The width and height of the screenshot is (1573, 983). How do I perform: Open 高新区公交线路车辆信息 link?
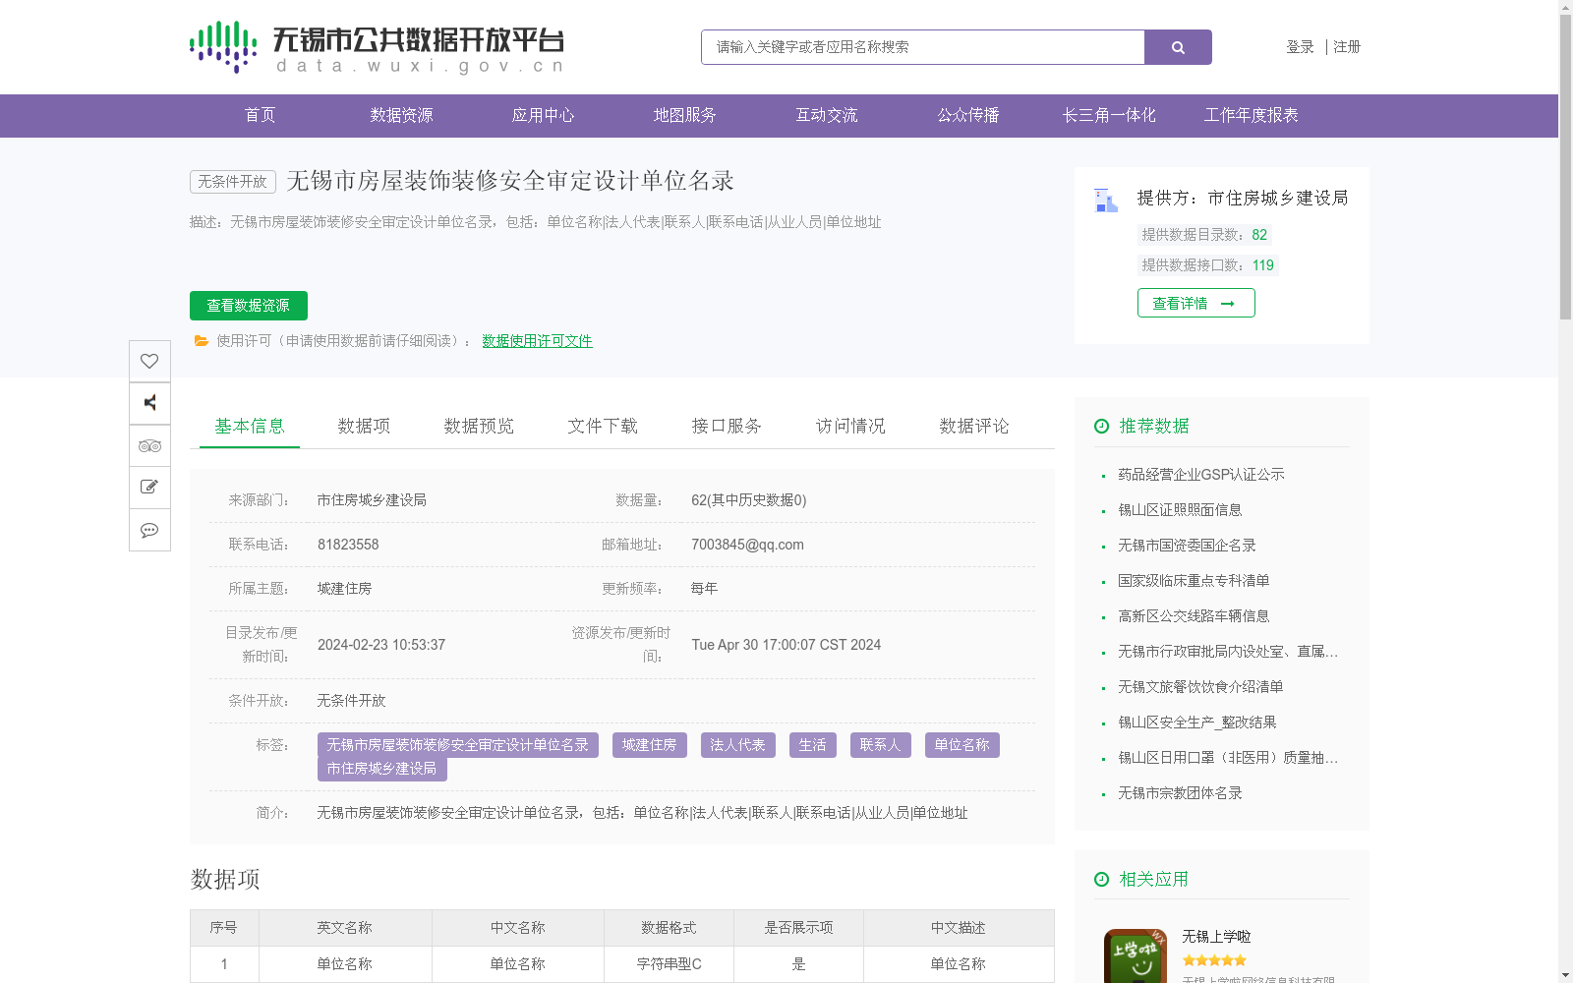[1194, 616]
